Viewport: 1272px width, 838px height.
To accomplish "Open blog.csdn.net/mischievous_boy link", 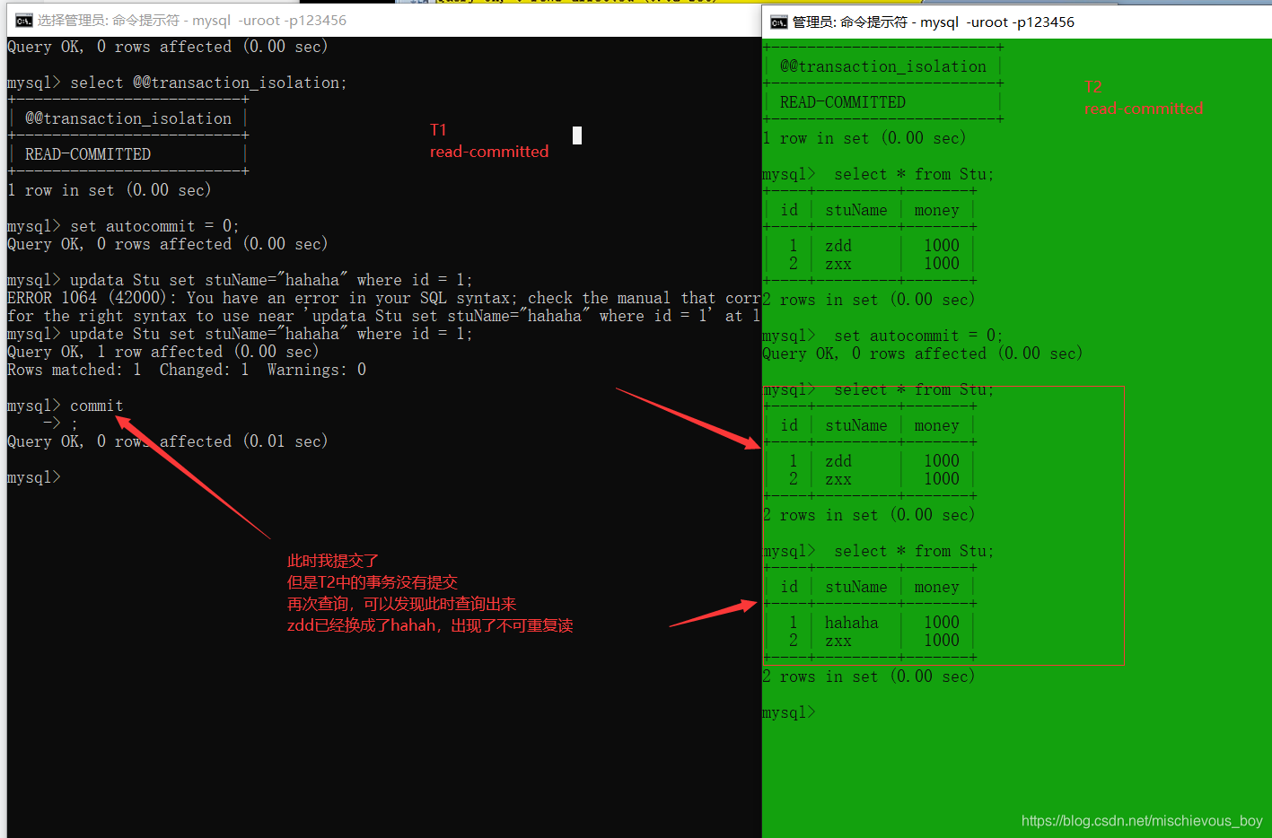I will click(1142, 821).
